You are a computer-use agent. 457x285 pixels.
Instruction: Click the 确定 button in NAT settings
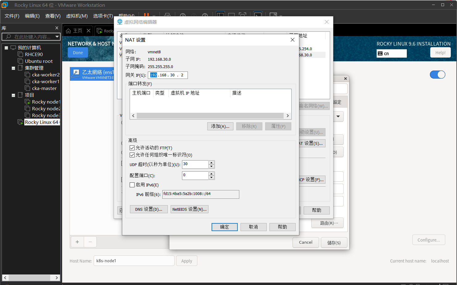click(x=224, y=227)
